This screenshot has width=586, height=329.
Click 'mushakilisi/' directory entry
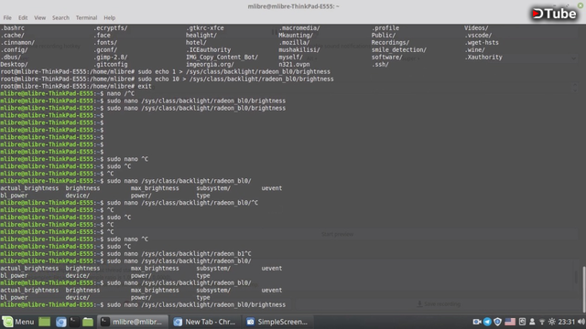click(x=299, y=49)
